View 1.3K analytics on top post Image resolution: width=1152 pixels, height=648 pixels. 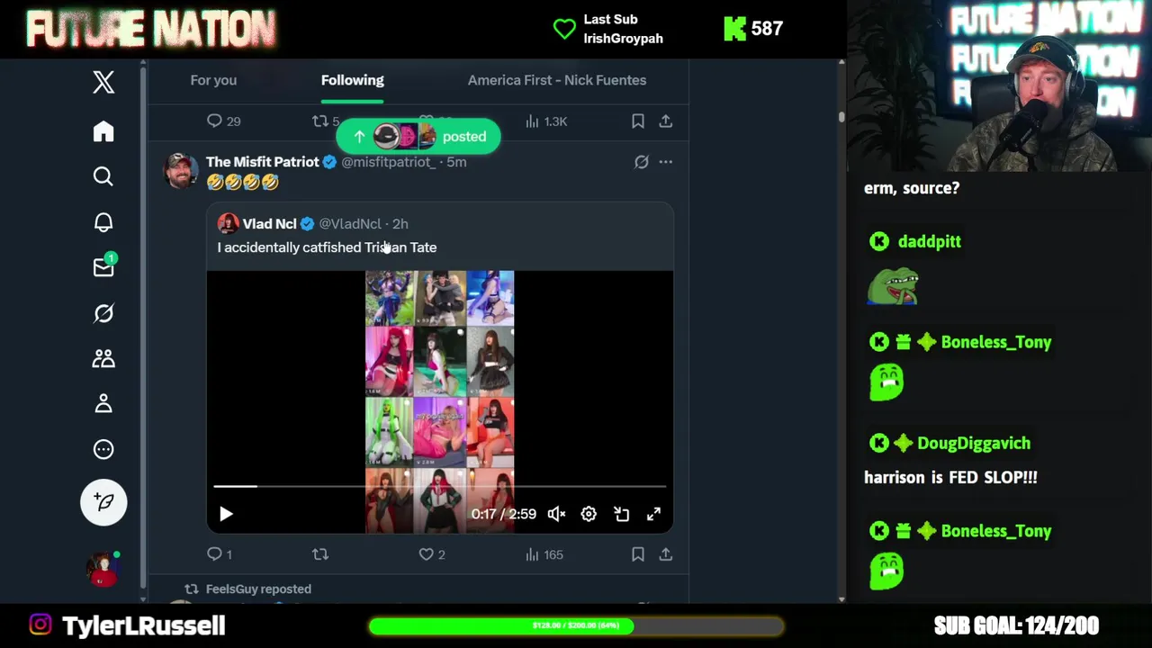click(x=546, y=121)
